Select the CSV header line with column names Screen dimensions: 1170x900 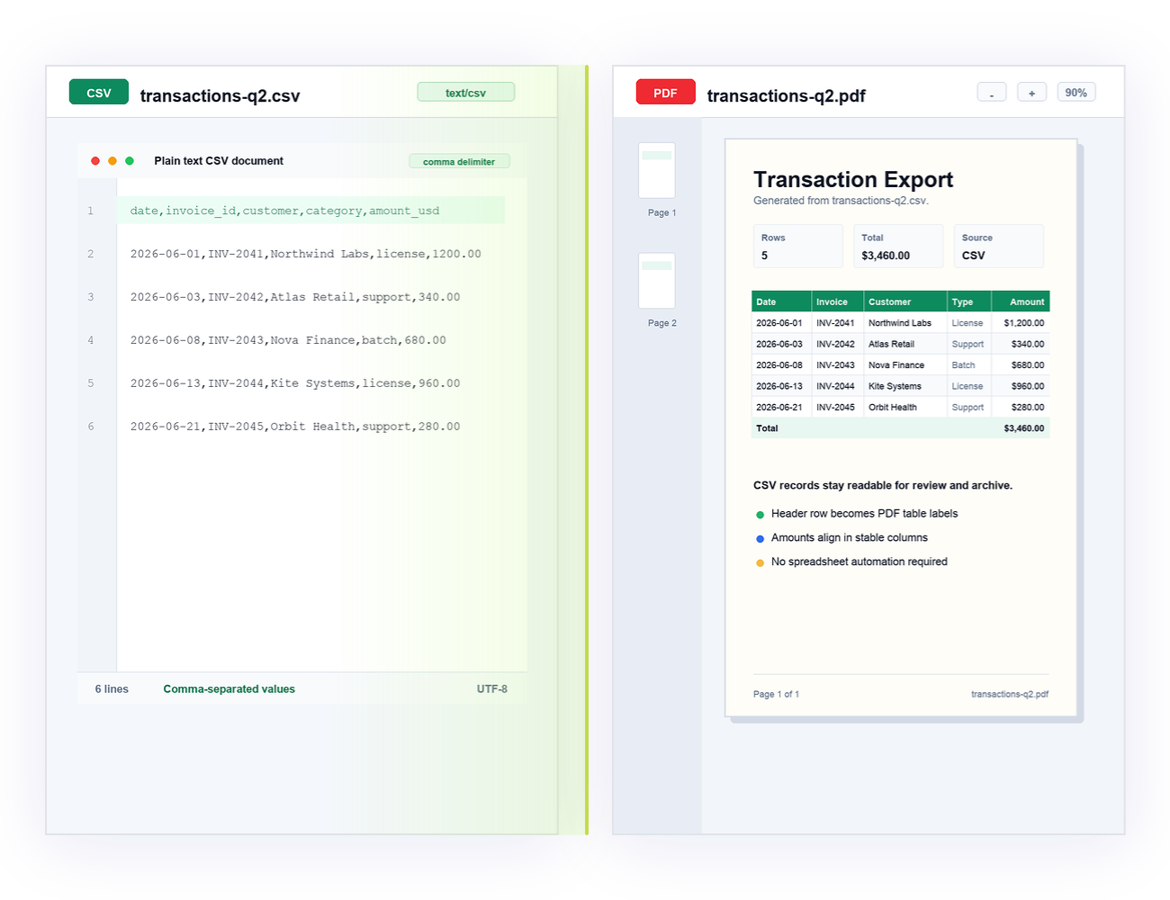pos(310,211)
